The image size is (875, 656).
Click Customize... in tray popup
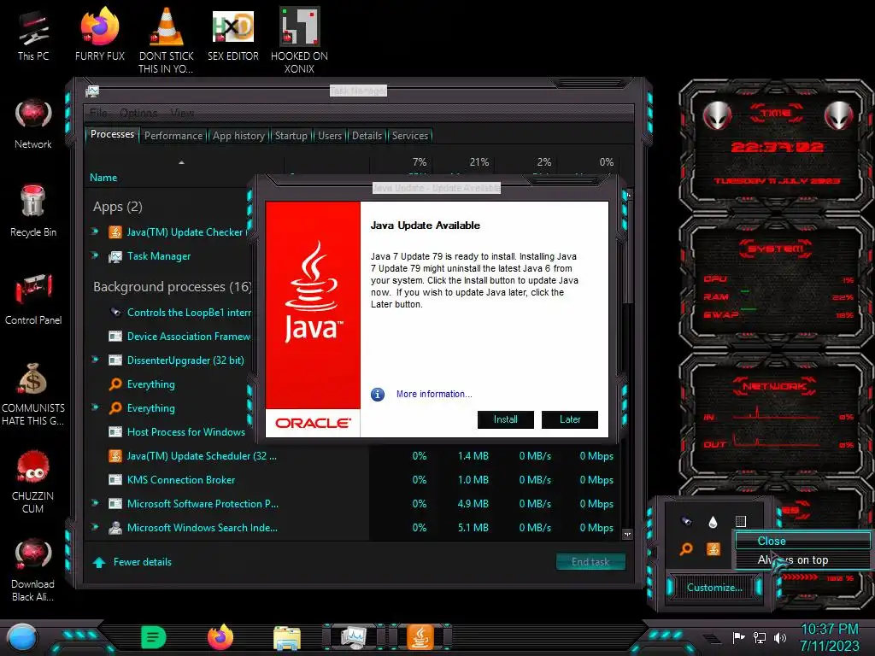[x=714, y=588]
